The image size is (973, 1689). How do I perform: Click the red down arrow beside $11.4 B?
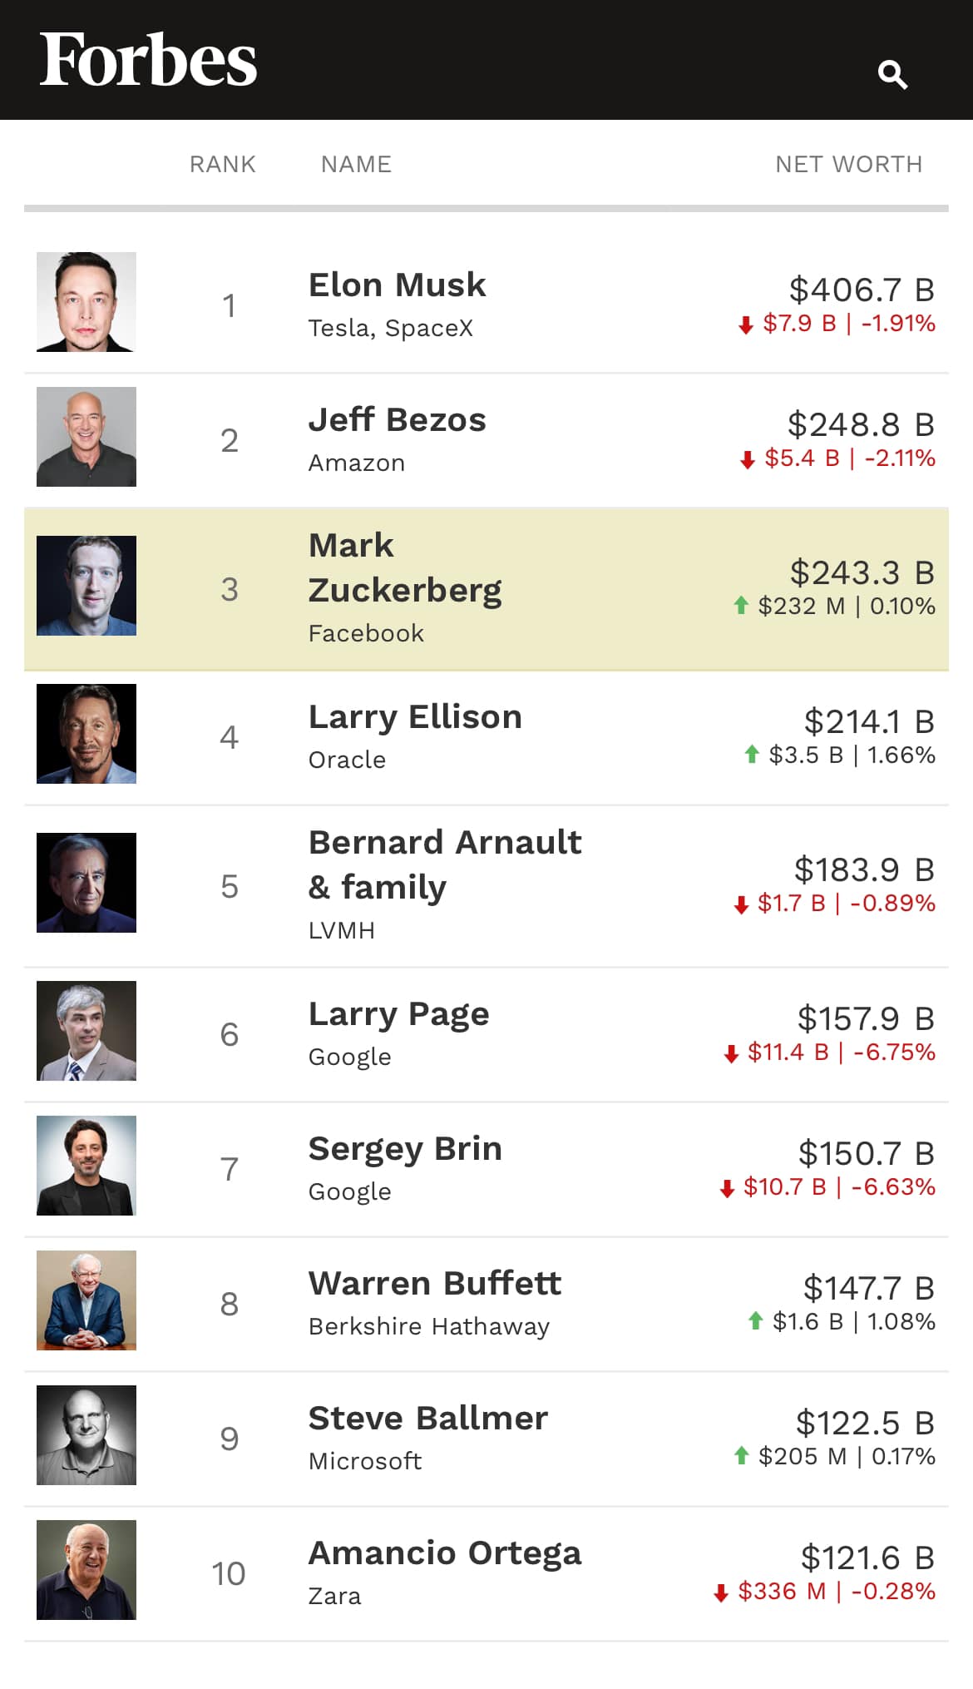pyautogui.click(x=731, y=1054)
